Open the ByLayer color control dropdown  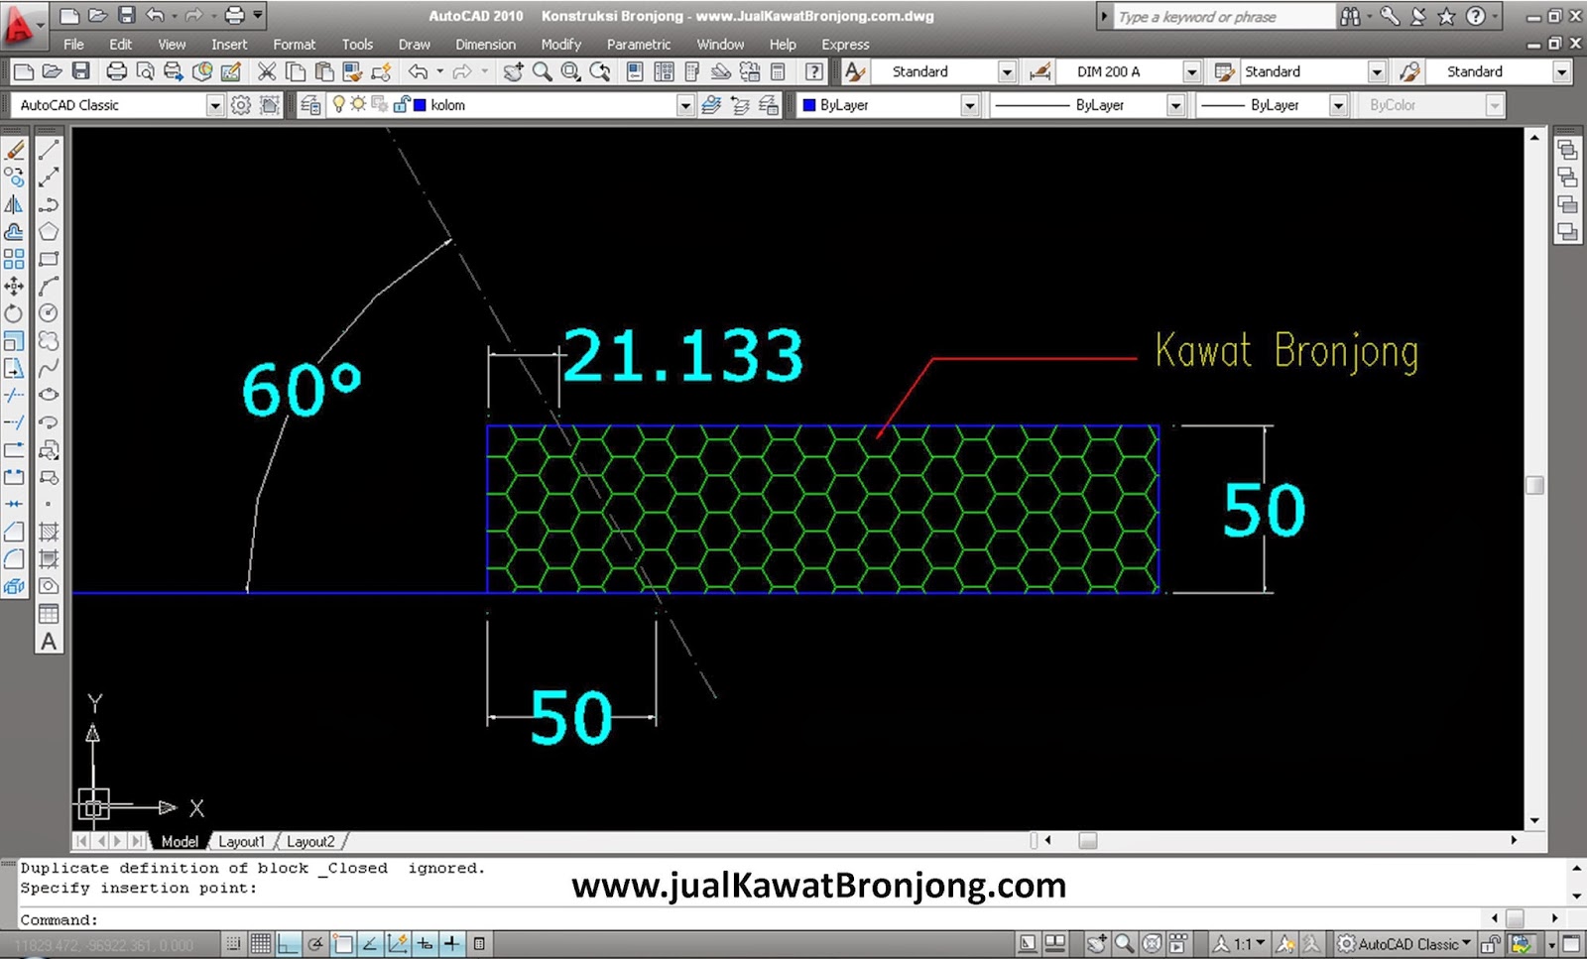pos(969,105)
